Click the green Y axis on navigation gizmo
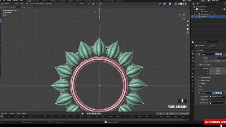 tap(184, 19)
